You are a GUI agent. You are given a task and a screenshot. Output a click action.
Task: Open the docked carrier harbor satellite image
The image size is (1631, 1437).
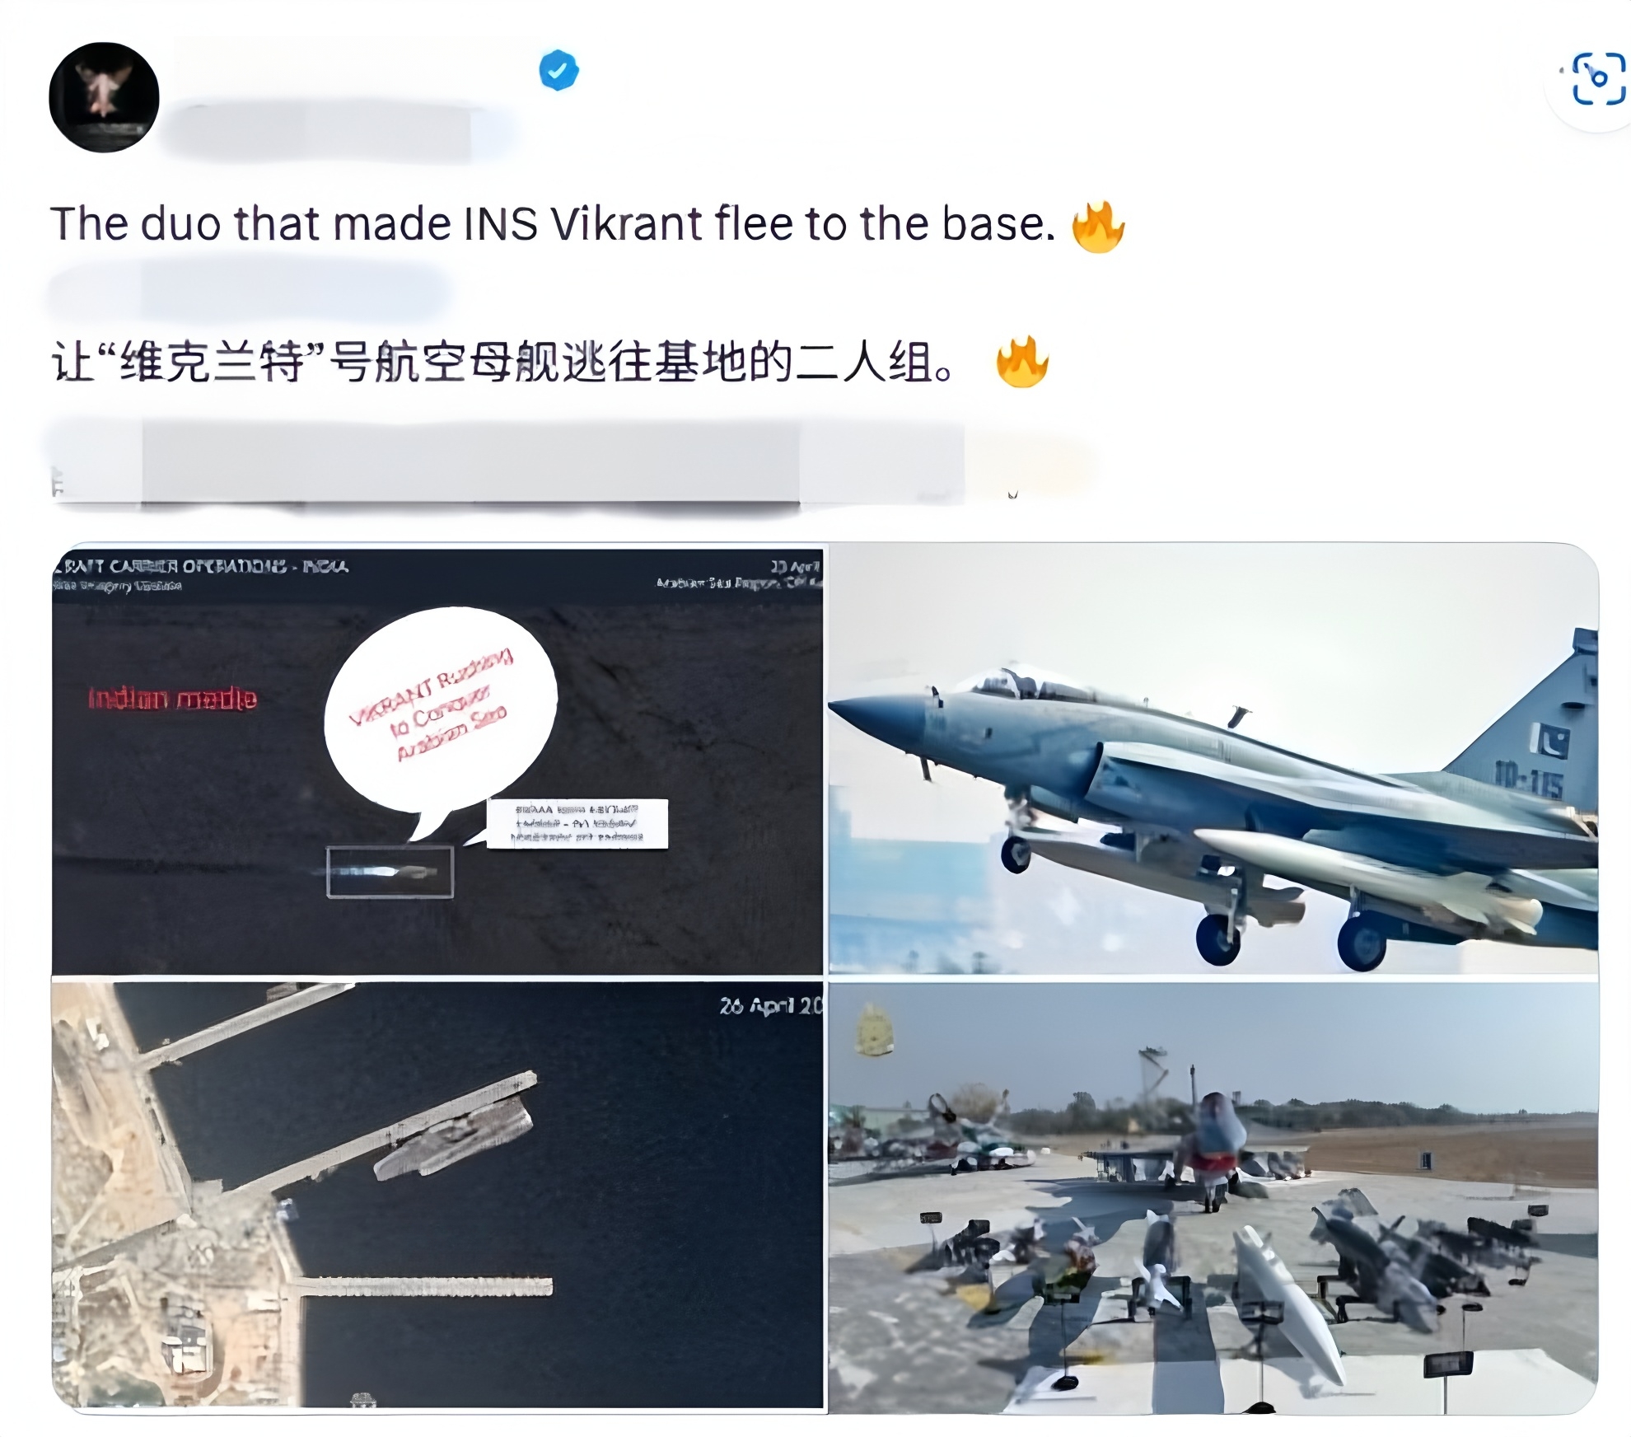point(437,1195)
